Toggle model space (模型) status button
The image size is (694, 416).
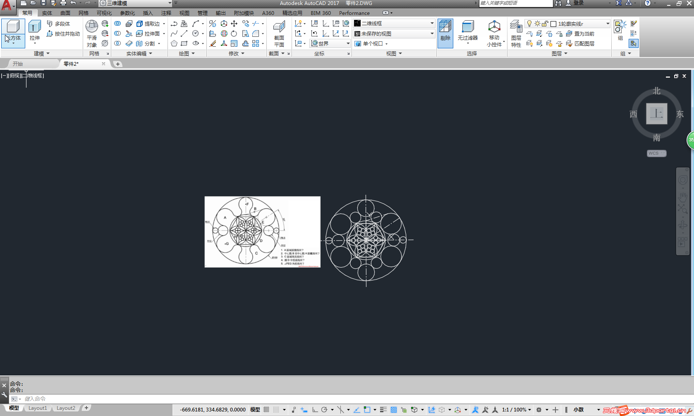pos(255,410)
